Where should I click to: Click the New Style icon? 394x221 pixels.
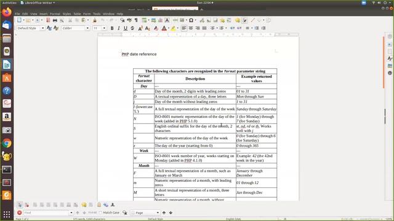click(56, 28)
